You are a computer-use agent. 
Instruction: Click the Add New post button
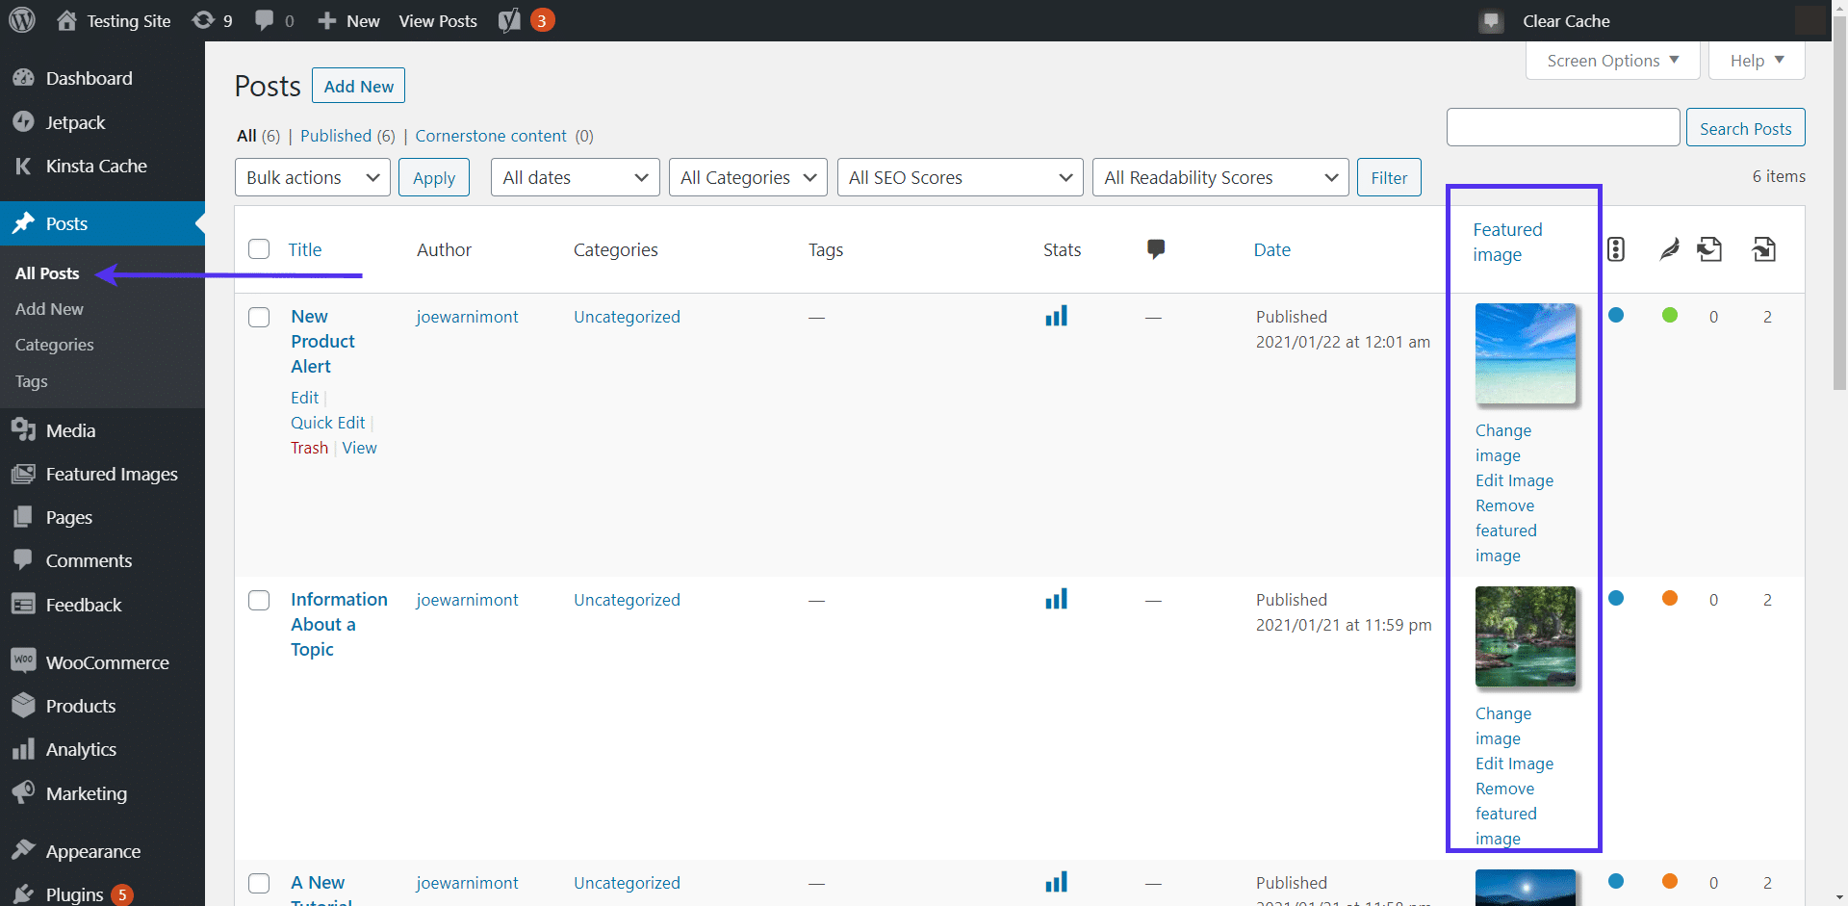[358, 86]
